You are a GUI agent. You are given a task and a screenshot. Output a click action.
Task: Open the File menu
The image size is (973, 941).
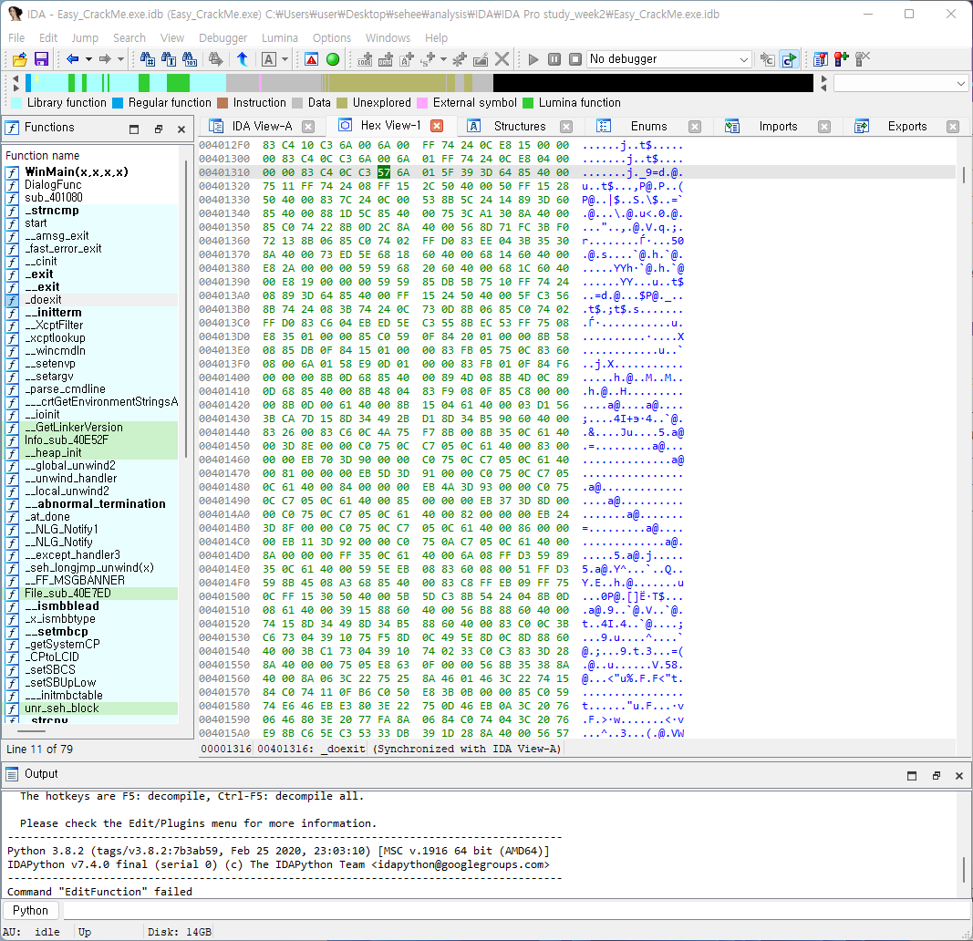point(16,37)
